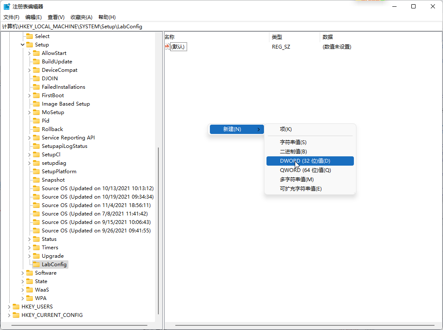Collapse the Setup tree node
Image resolution: width=443 pixels, height=330 pixels.
click(23, 45)
